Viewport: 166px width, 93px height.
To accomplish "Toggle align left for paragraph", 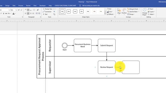I will point(26,13).
